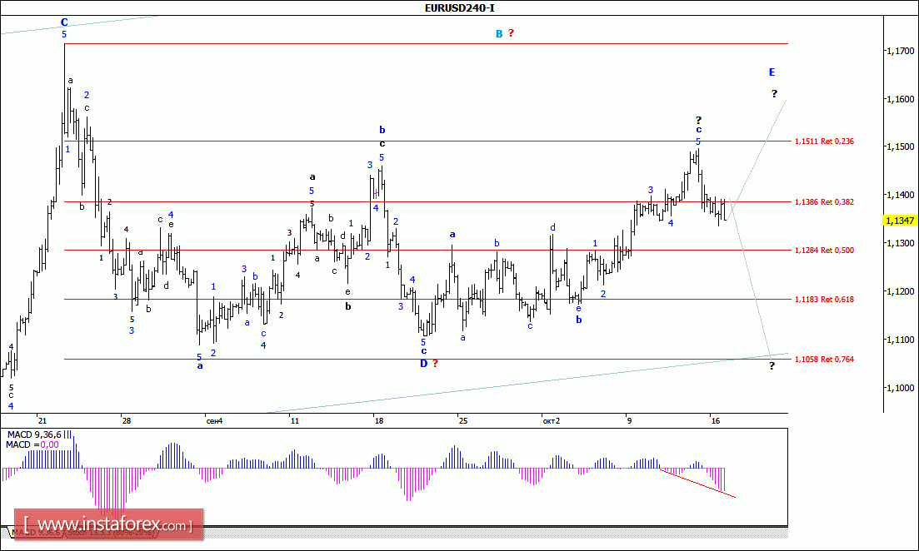This screenshot has width=919, height=551.
Task: Click the magenta MACD value 0,00
Action: click(x=50, y=445)
